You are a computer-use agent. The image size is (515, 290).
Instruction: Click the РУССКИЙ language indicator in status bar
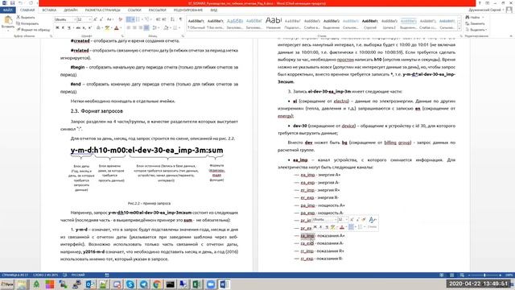(x=78, y=275)
